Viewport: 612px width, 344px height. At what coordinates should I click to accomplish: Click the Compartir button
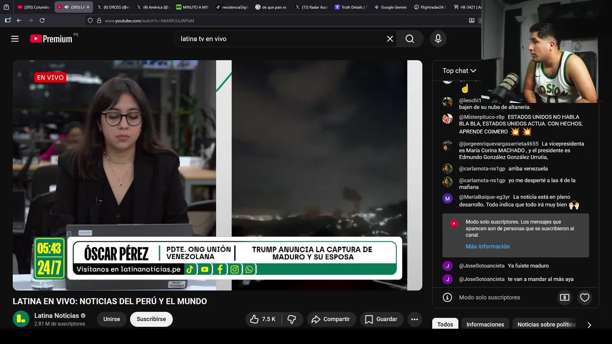point(331,319)
